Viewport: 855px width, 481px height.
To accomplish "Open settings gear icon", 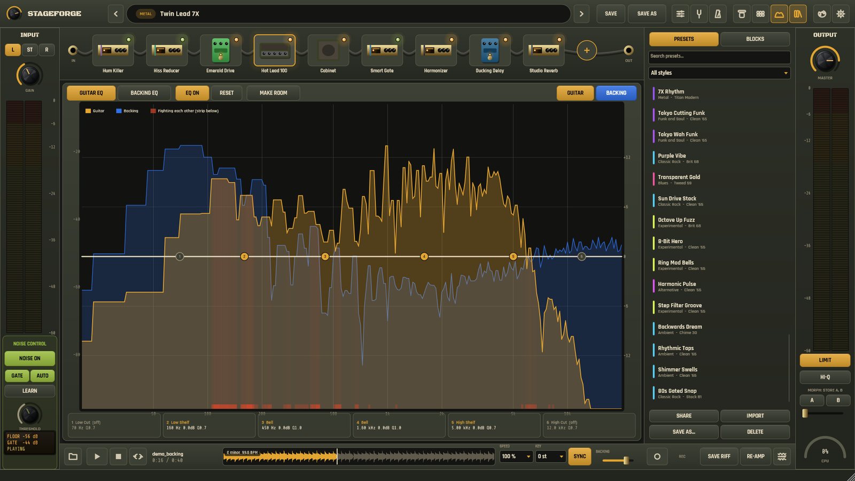I will pos(841,14).
